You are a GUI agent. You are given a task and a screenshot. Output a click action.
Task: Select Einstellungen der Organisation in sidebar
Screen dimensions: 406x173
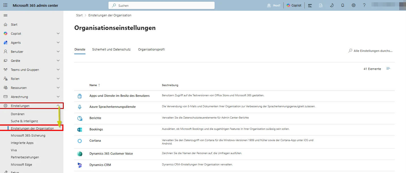pyautogui.click(x=32, y=128)
